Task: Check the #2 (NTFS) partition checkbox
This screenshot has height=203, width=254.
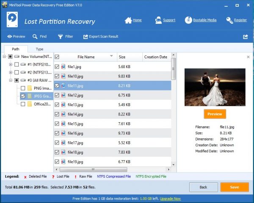Action: pos(17,72)
